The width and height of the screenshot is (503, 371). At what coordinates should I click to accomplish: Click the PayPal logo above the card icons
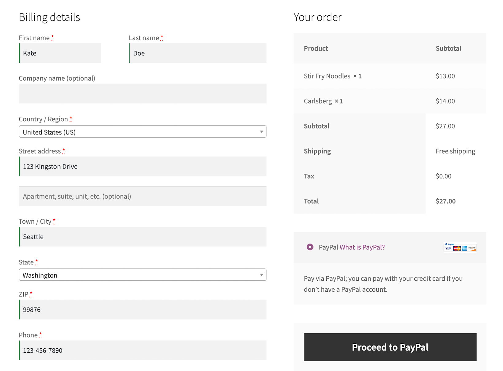pyautogui.click(x=450, y=244)
